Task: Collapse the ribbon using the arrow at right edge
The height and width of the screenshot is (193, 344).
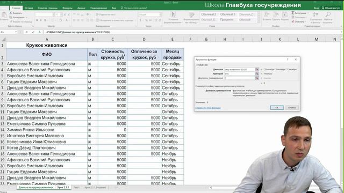Action: (342, 26)
